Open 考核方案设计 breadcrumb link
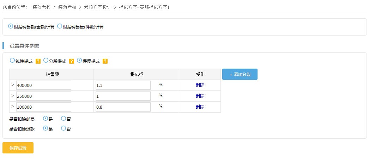 coord(98,7)
